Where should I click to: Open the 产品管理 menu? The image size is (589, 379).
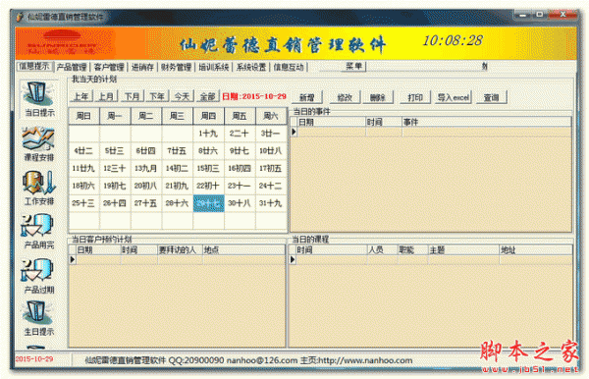pos(72,67)
